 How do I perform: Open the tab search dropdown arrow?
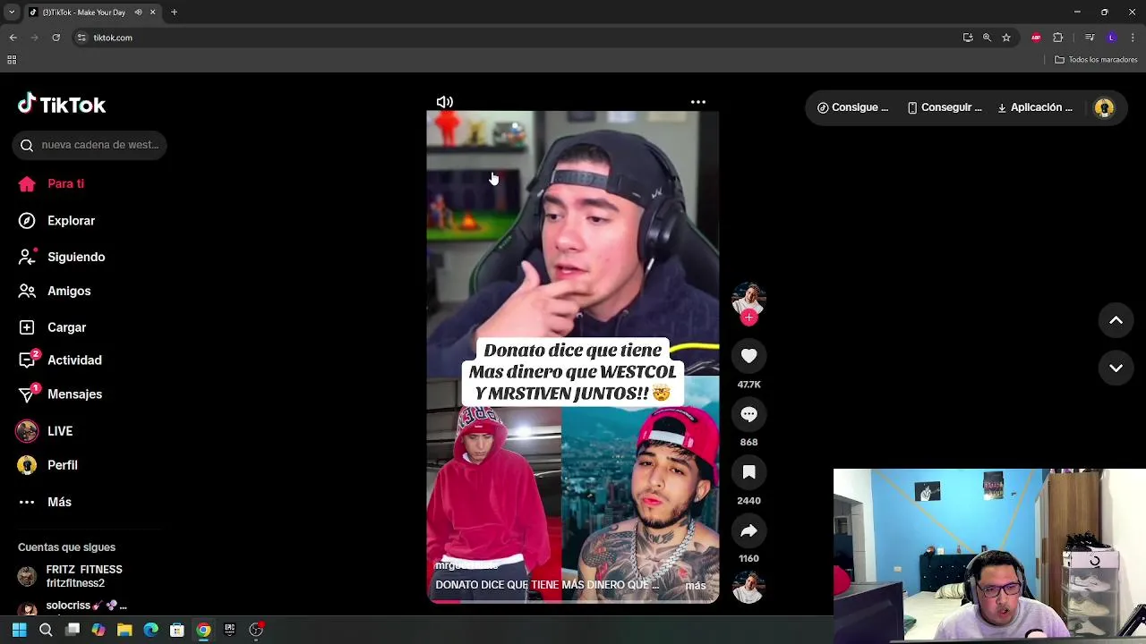click(12, 13)
